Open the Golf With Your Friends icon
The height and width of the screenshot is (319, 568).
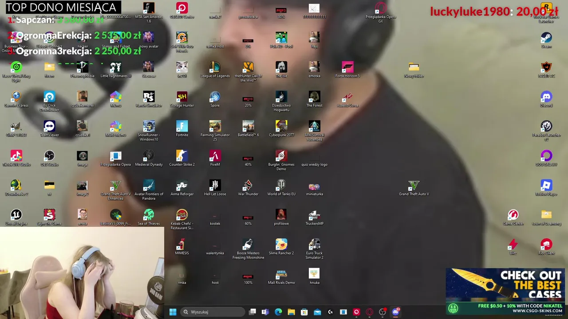point(182,43)
